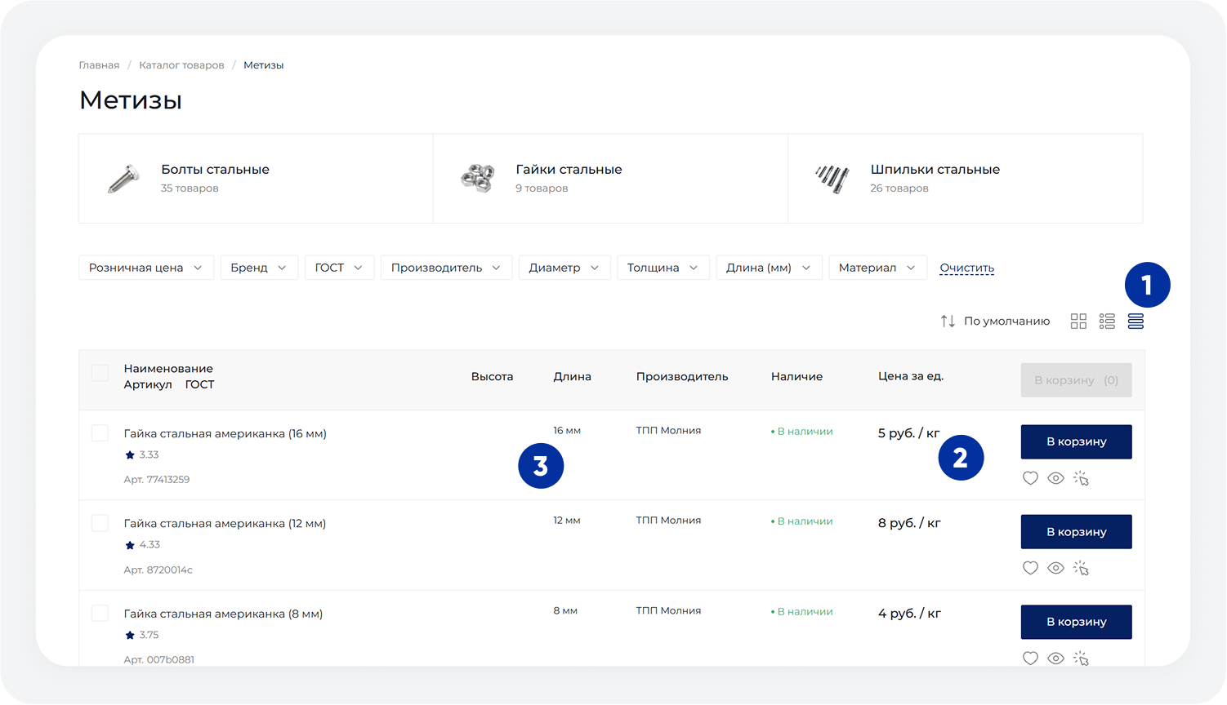Click the sort arrows icon near По умолчанию
The image size is (1227, 705).
pyautogui.click(x=948, y=321)
